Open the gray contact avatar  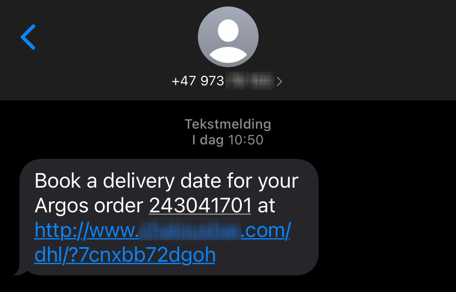pos(228,37)
